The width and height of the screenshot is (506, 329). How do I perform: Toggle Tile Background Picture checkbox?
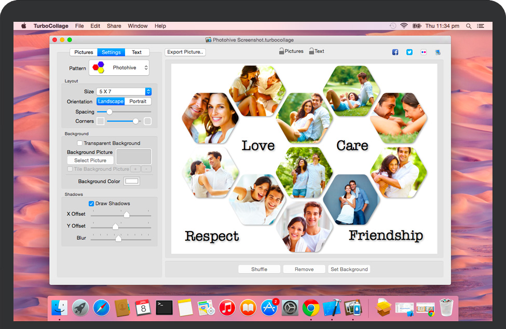tap(70, 169)
